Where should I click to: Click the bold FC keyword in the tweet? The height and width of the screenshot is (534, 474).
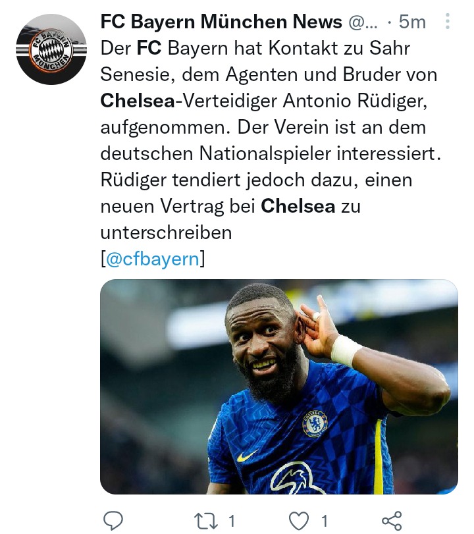click(149, 48)
